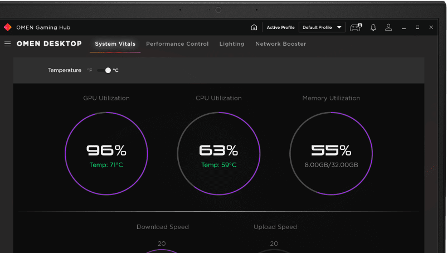Click the Download Speed label
Screen dimensions: 447x253
click(x=163, y=227)
